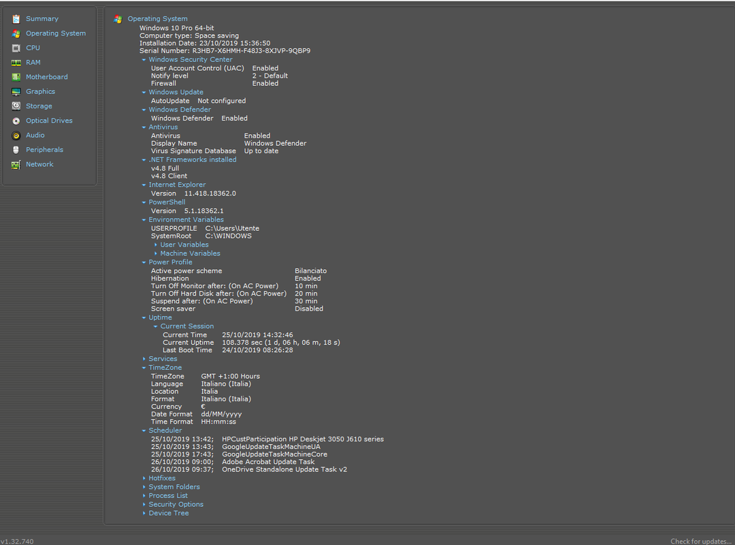Expand the Security Options node
The width and height of the screenshot is (735, 545).
(x=144, y=505)
